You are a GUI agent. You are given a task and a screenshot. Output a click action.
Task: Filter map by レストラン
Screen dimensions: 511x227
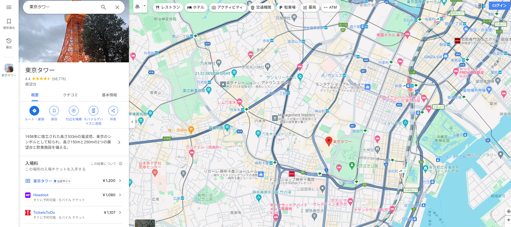point(168,7)
